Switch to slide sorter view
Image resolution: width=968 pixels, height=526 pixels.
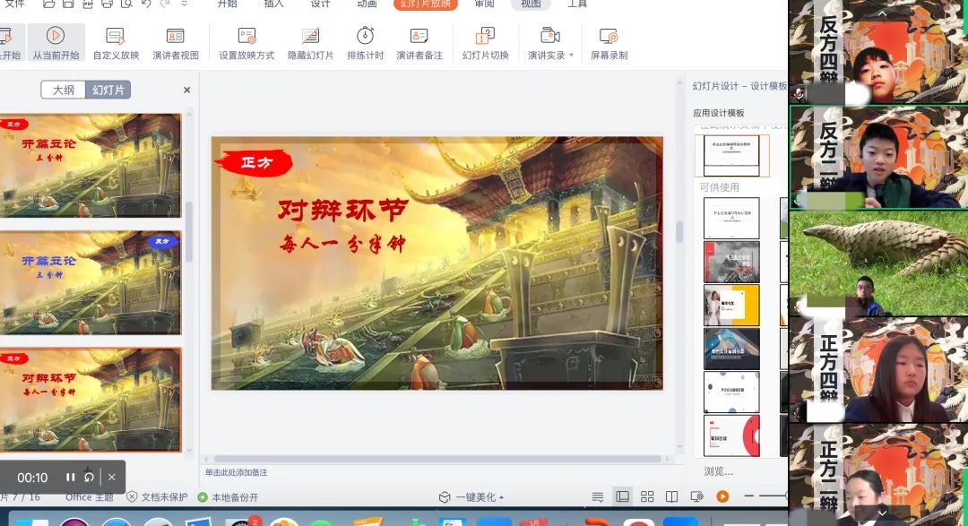pyautogui.click(x=647, y=497)
